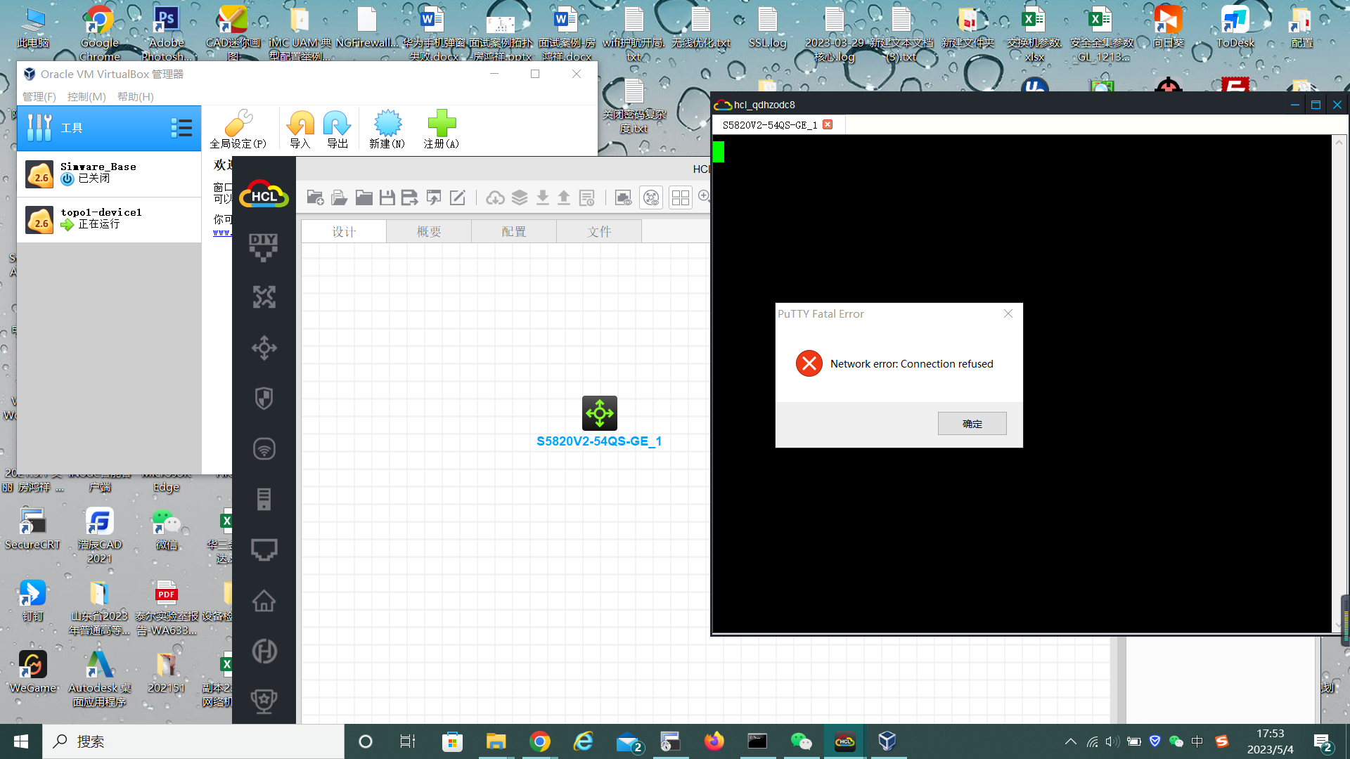Switch to the 概要 tab in HCL
Screen dimensions: 1350x759
tap(428, 231)
